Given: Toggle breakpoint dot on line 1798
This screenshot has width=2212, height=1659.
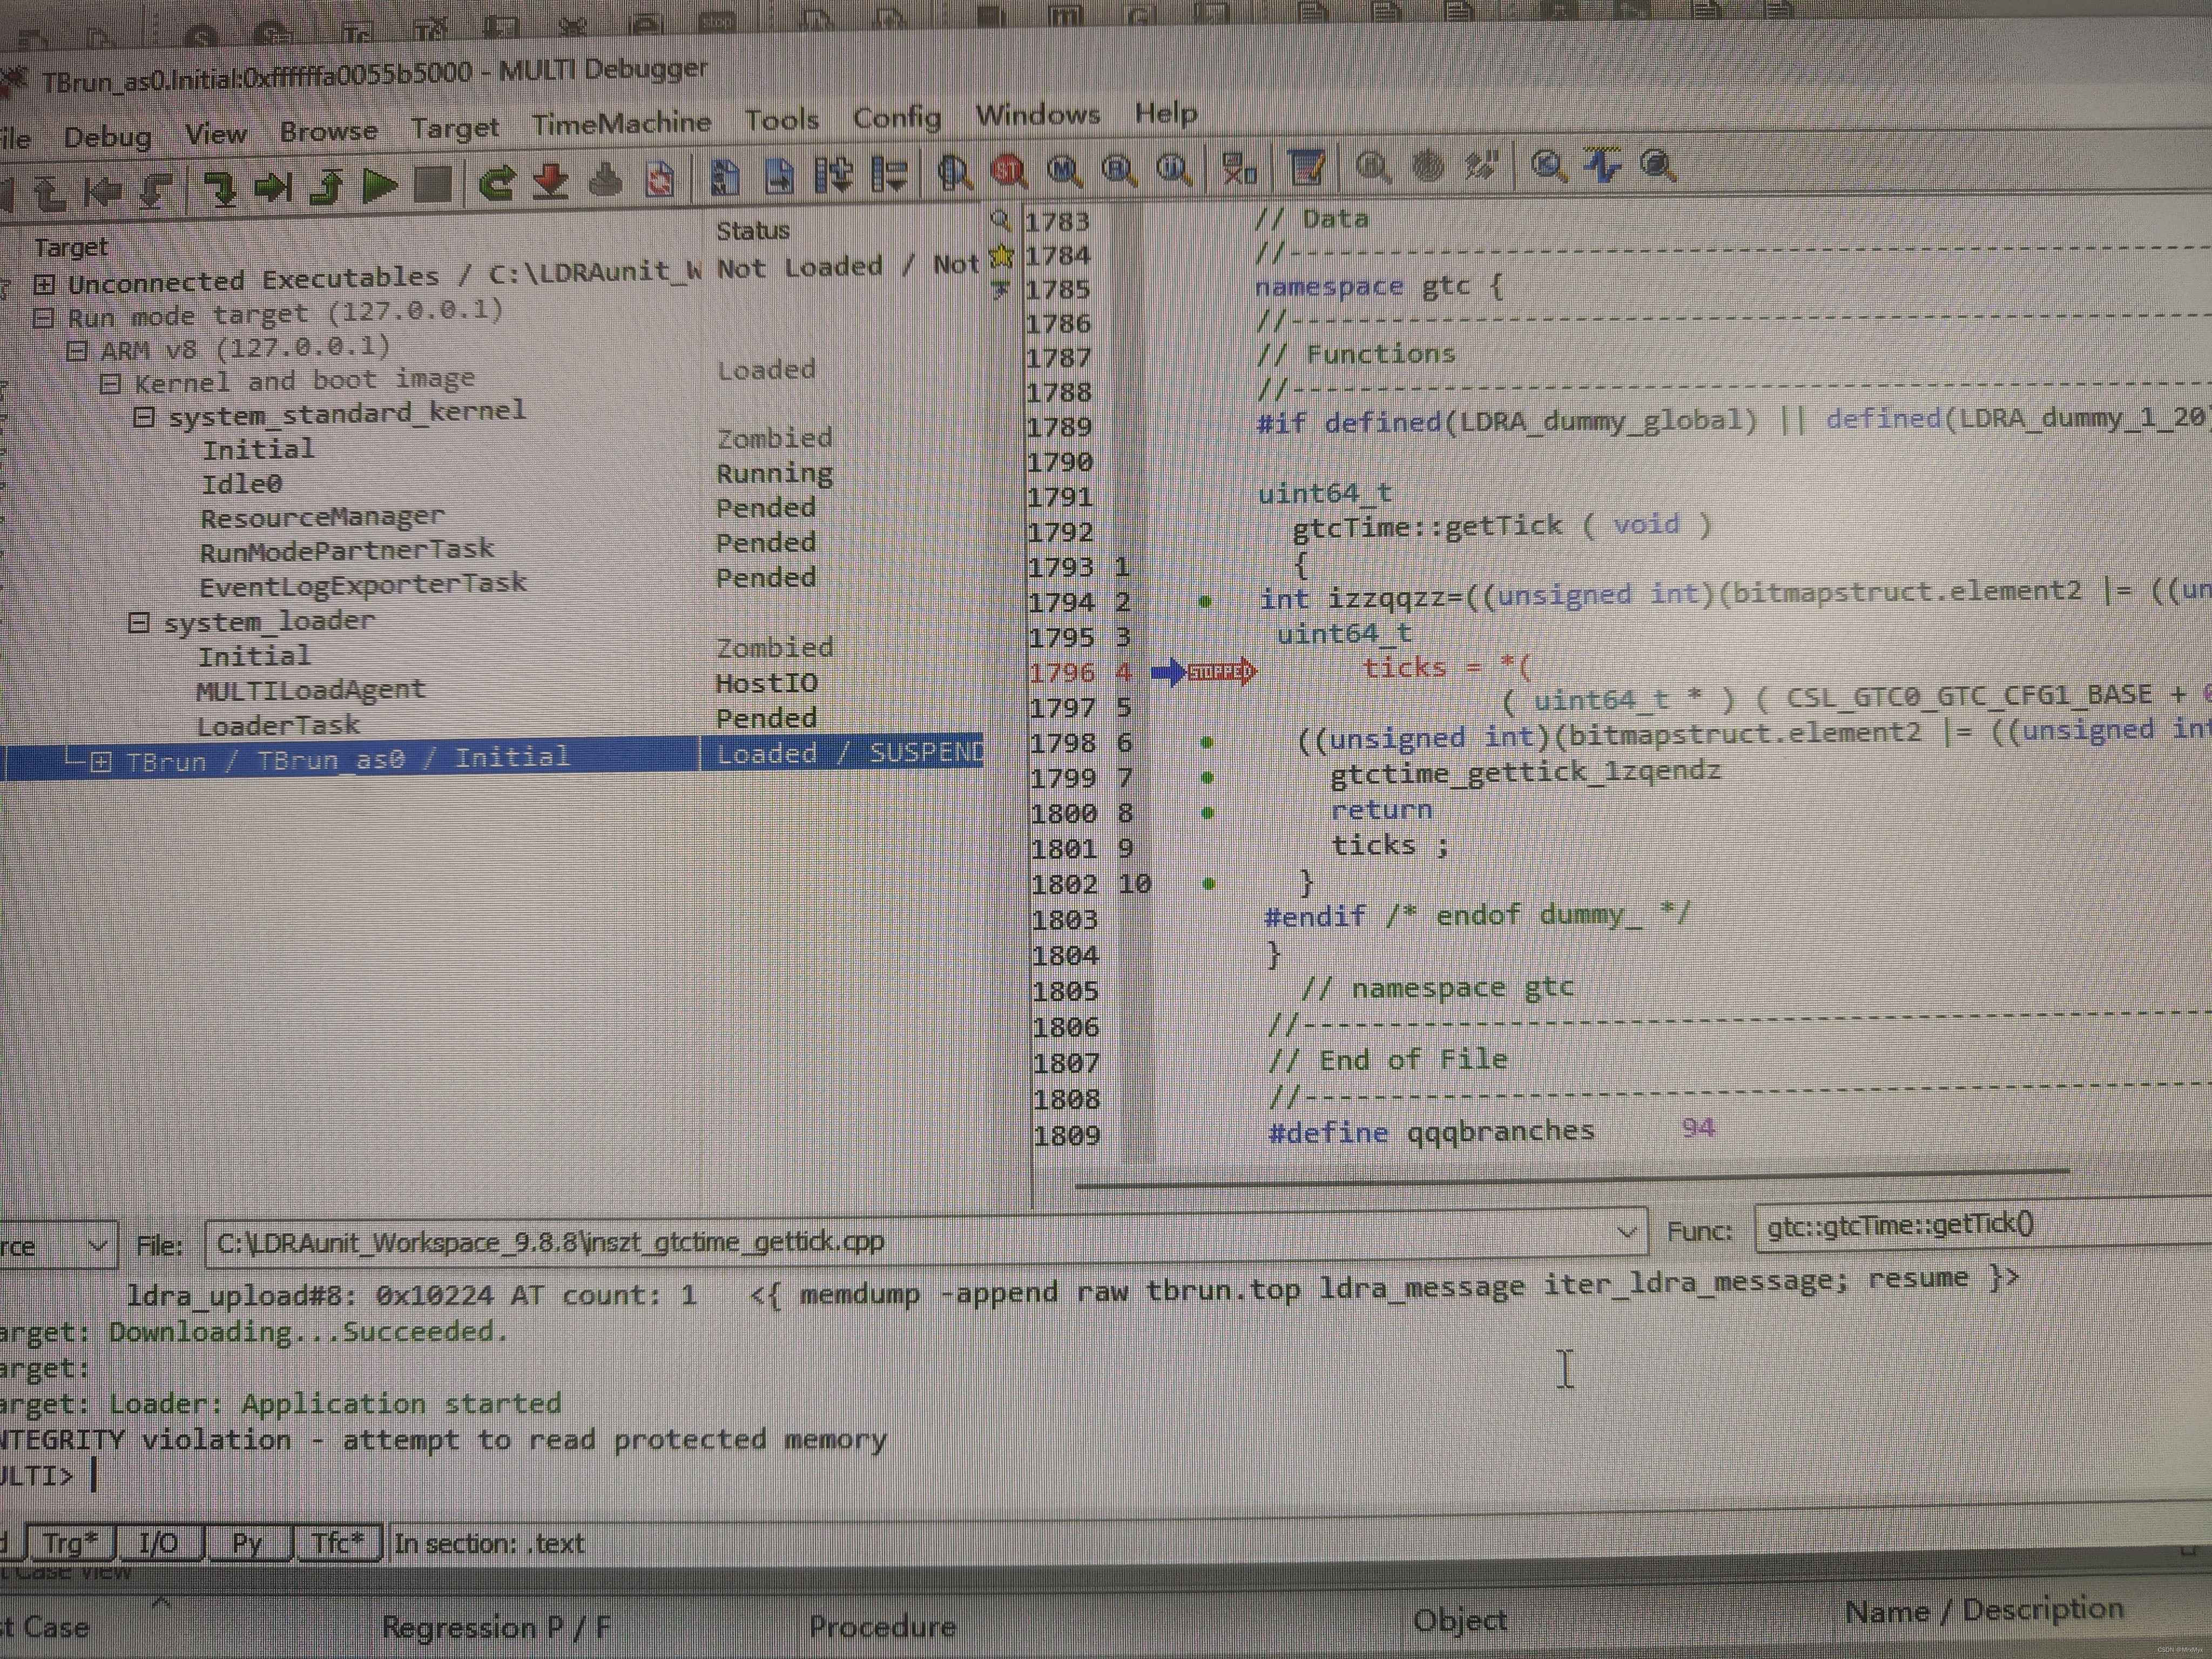Looking at the screenshot, I should [x=1207, y=742].
